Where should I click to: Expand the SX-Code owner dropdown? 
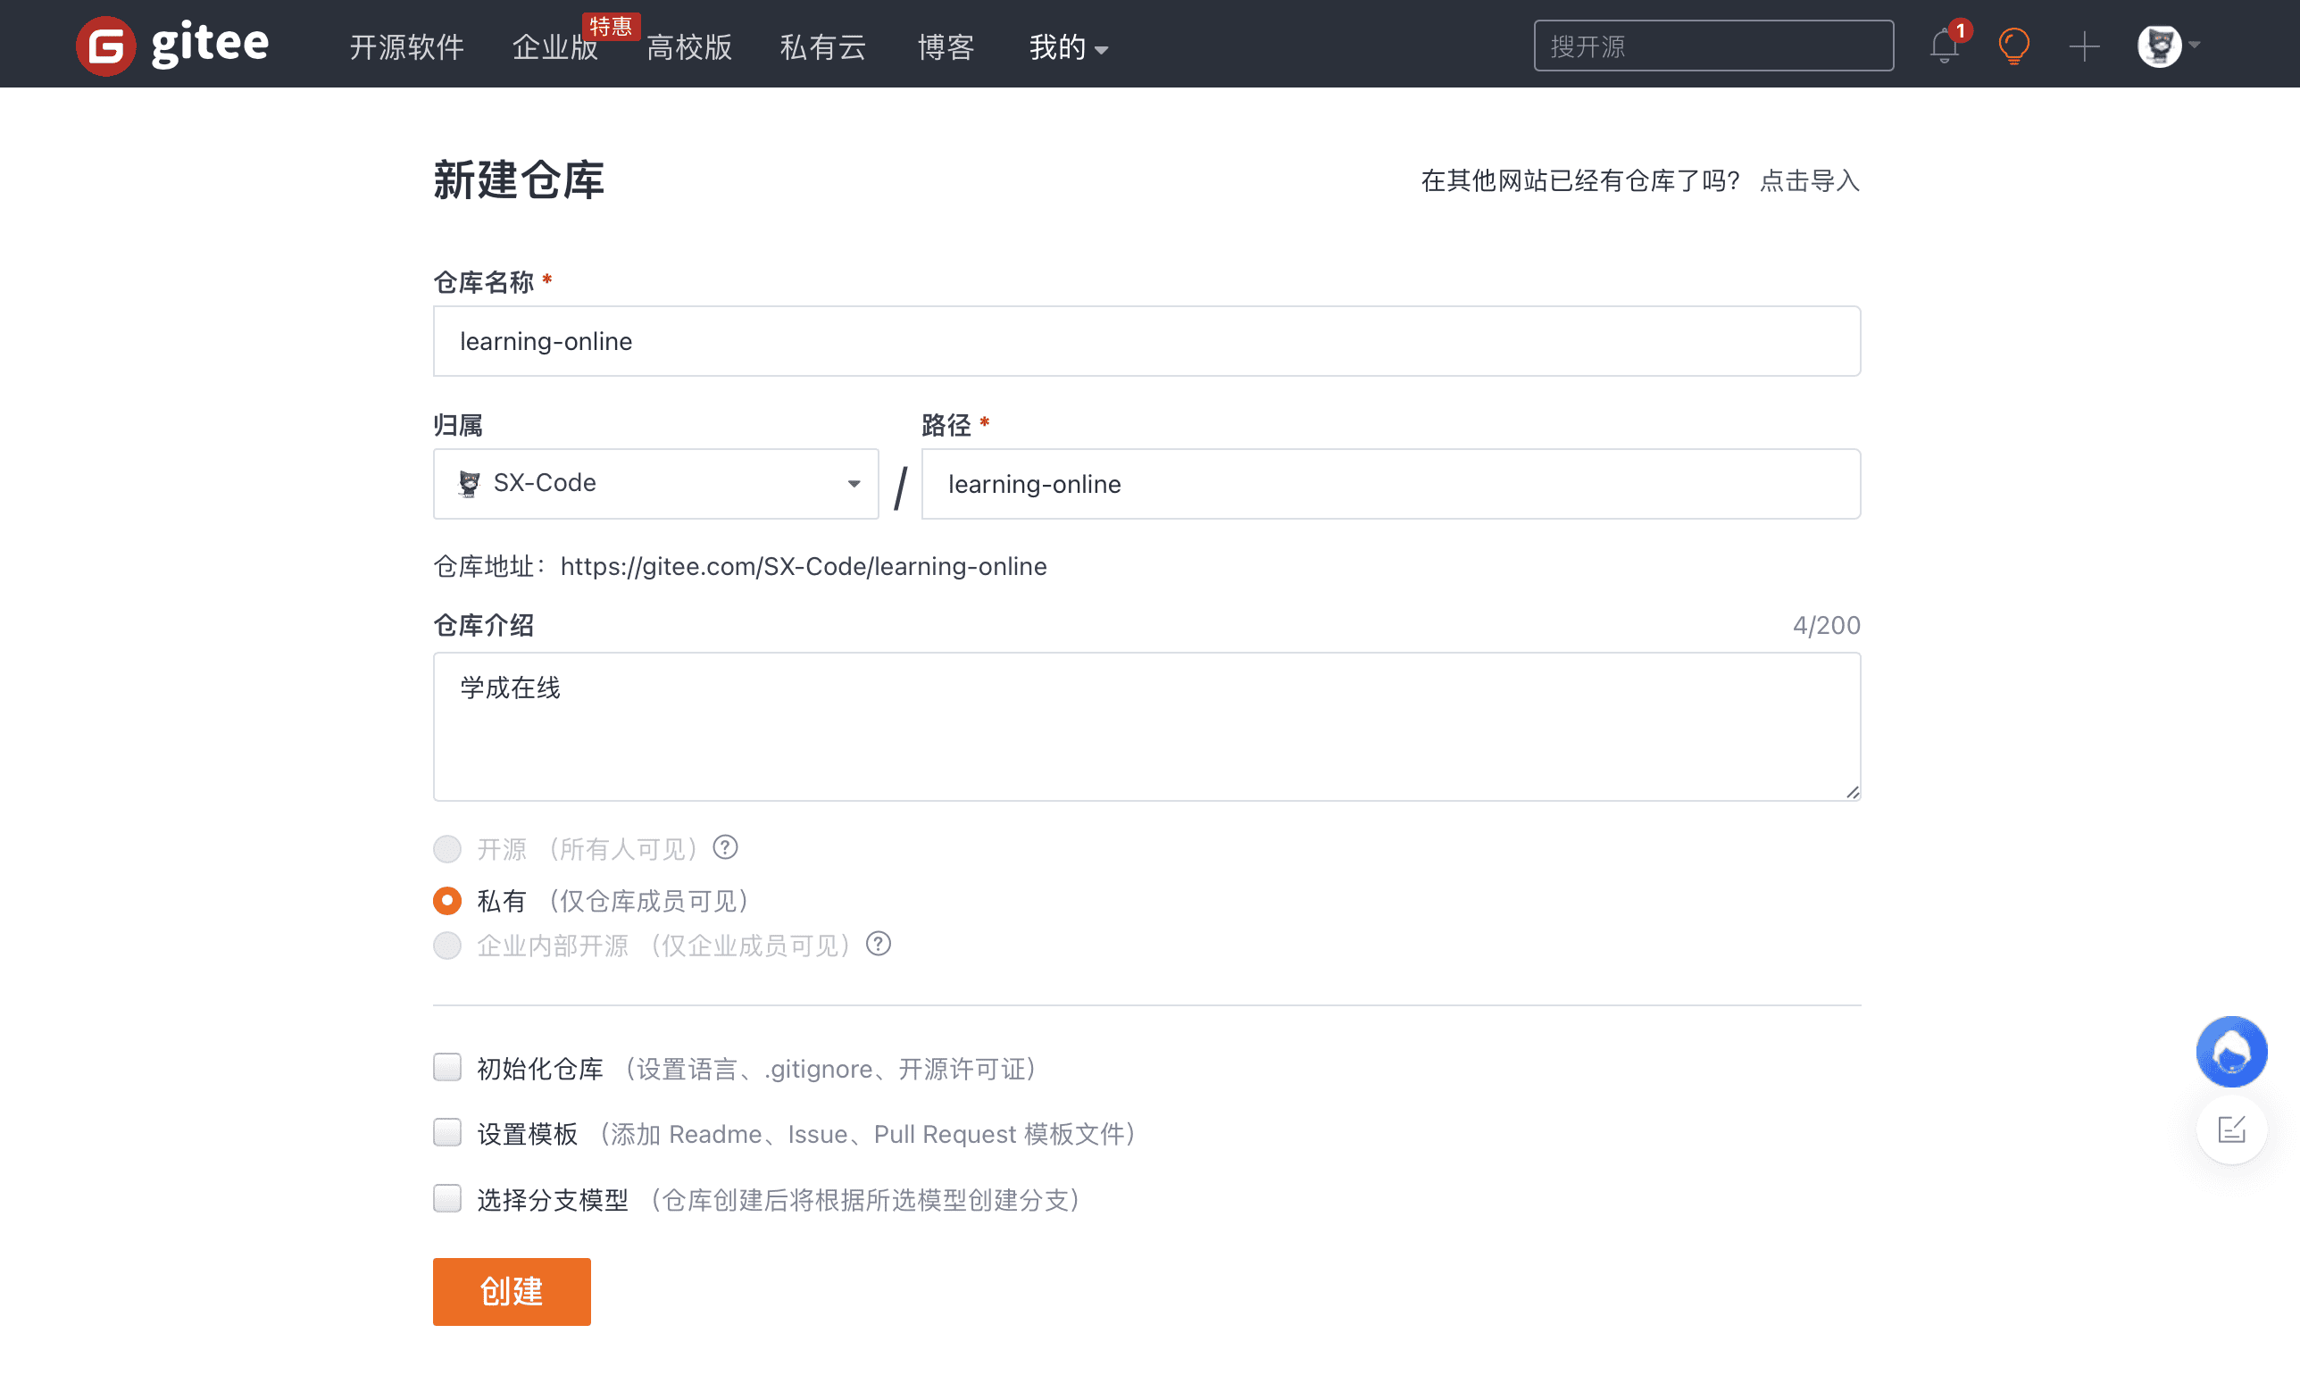click(x=654, y=484)
